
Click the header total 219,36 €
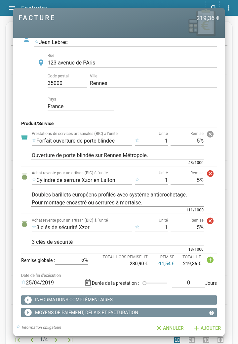click(x=208, y=18)
